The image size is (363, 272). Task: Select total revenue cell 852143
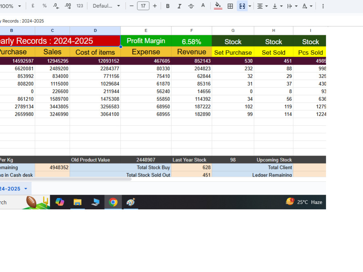pos(191,61)
